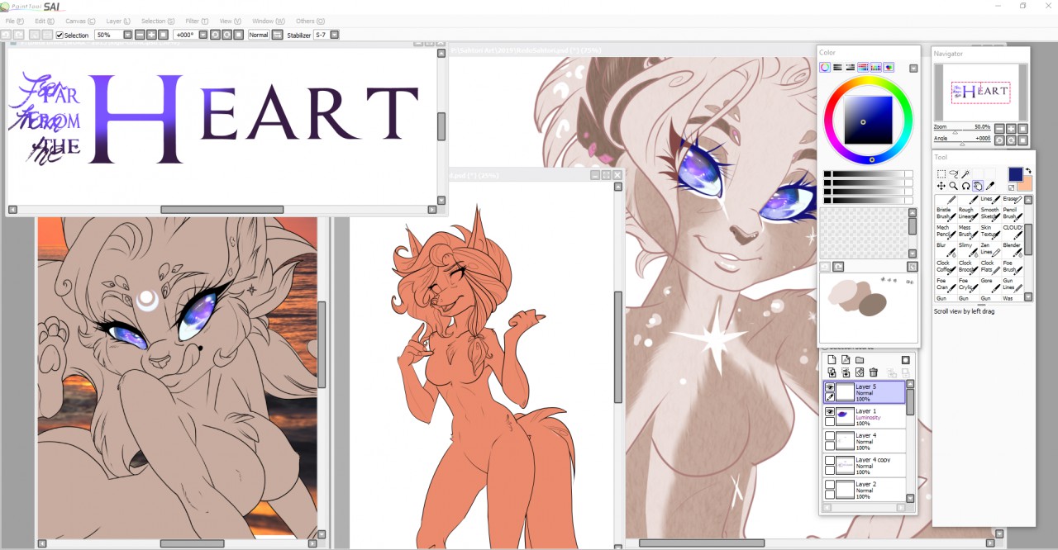The width and height of the screenshot is (1058, 550).
Task: Click the dark blue foreground color swatch
Action: 1016,174
